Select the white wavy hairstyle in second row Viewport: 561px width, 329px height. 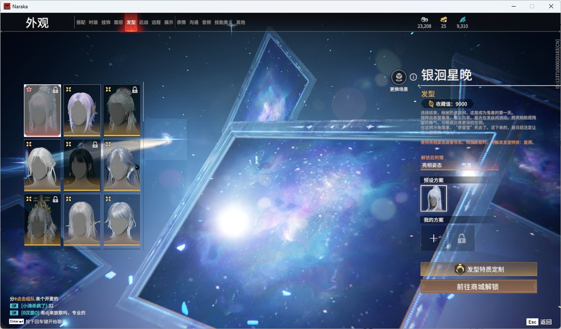pyautogui.click(x=42, y=165)
